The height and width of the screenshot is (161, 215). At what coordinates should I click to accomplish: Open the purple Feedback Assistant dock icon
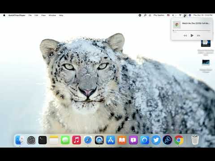(x=133, y=140)
